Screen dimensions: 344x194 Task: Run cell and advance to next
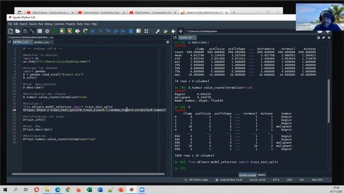pyautogui.click(x=70, y=31)
